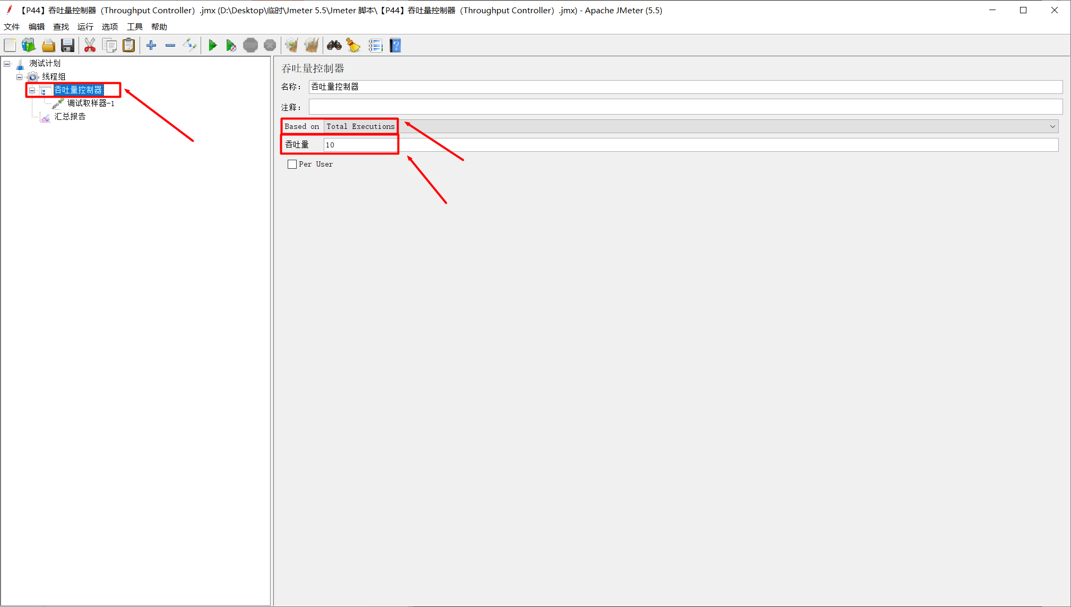Open Help with question mark icon

click(x=395, y=46)
